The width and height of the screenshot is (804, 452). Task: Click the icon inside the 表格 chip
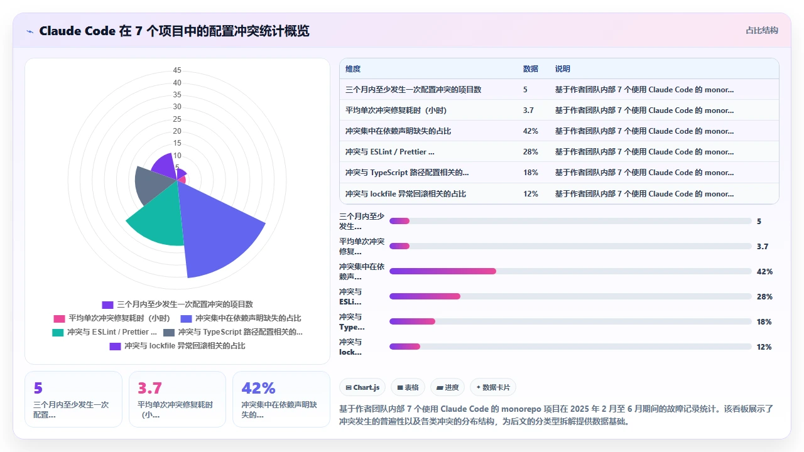click(x=400, y=388)
